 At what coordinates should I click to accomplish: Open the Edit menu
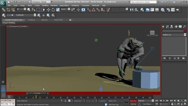coord(9,5)
